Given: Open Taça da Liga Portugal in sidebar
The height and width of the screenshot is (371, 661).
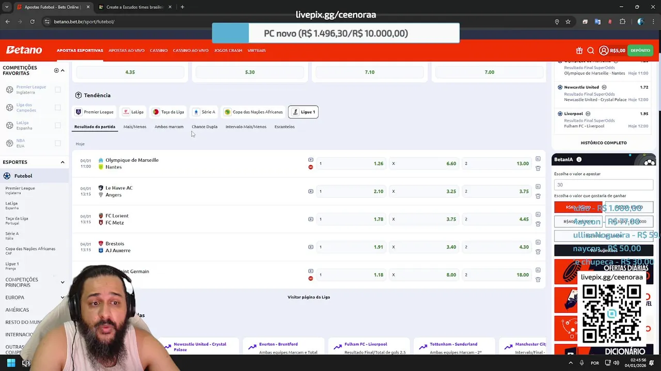Looking at the screenshot, I should (x=17, y=221).
